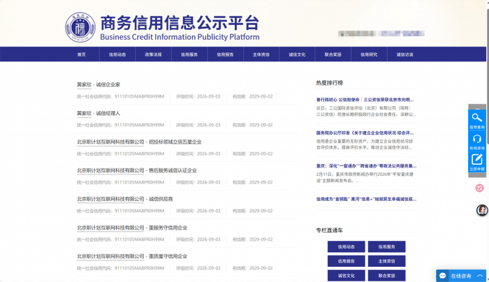Screen dimensions: 489x282
Task: Click the 诚信文化 column shortcut button
Action: 346,276
